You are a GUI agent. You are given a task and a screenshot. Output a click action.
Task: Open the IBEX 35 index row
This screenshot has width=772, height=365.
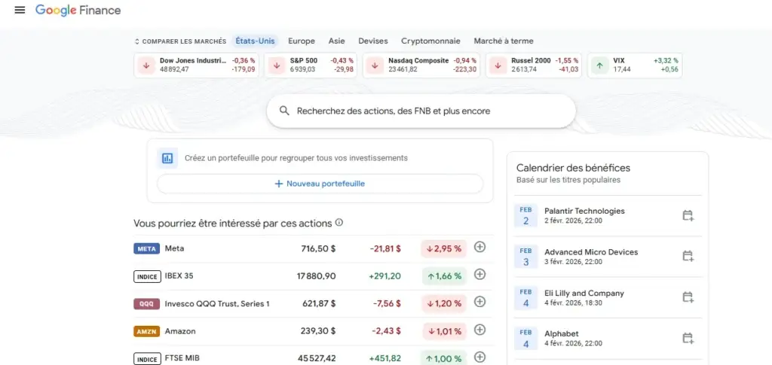tap(314, 276)
